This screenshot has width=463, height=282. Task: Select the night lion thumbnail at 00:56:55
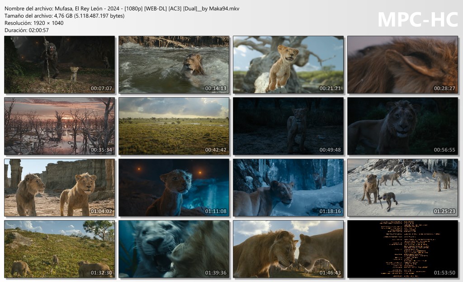403,126
